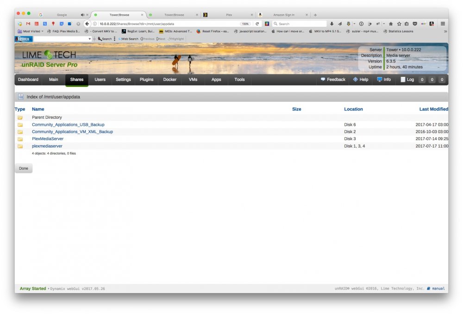Open the Firefox hamburger menu
The width and height of the screenshot is (463, 314).
point(443,24)
